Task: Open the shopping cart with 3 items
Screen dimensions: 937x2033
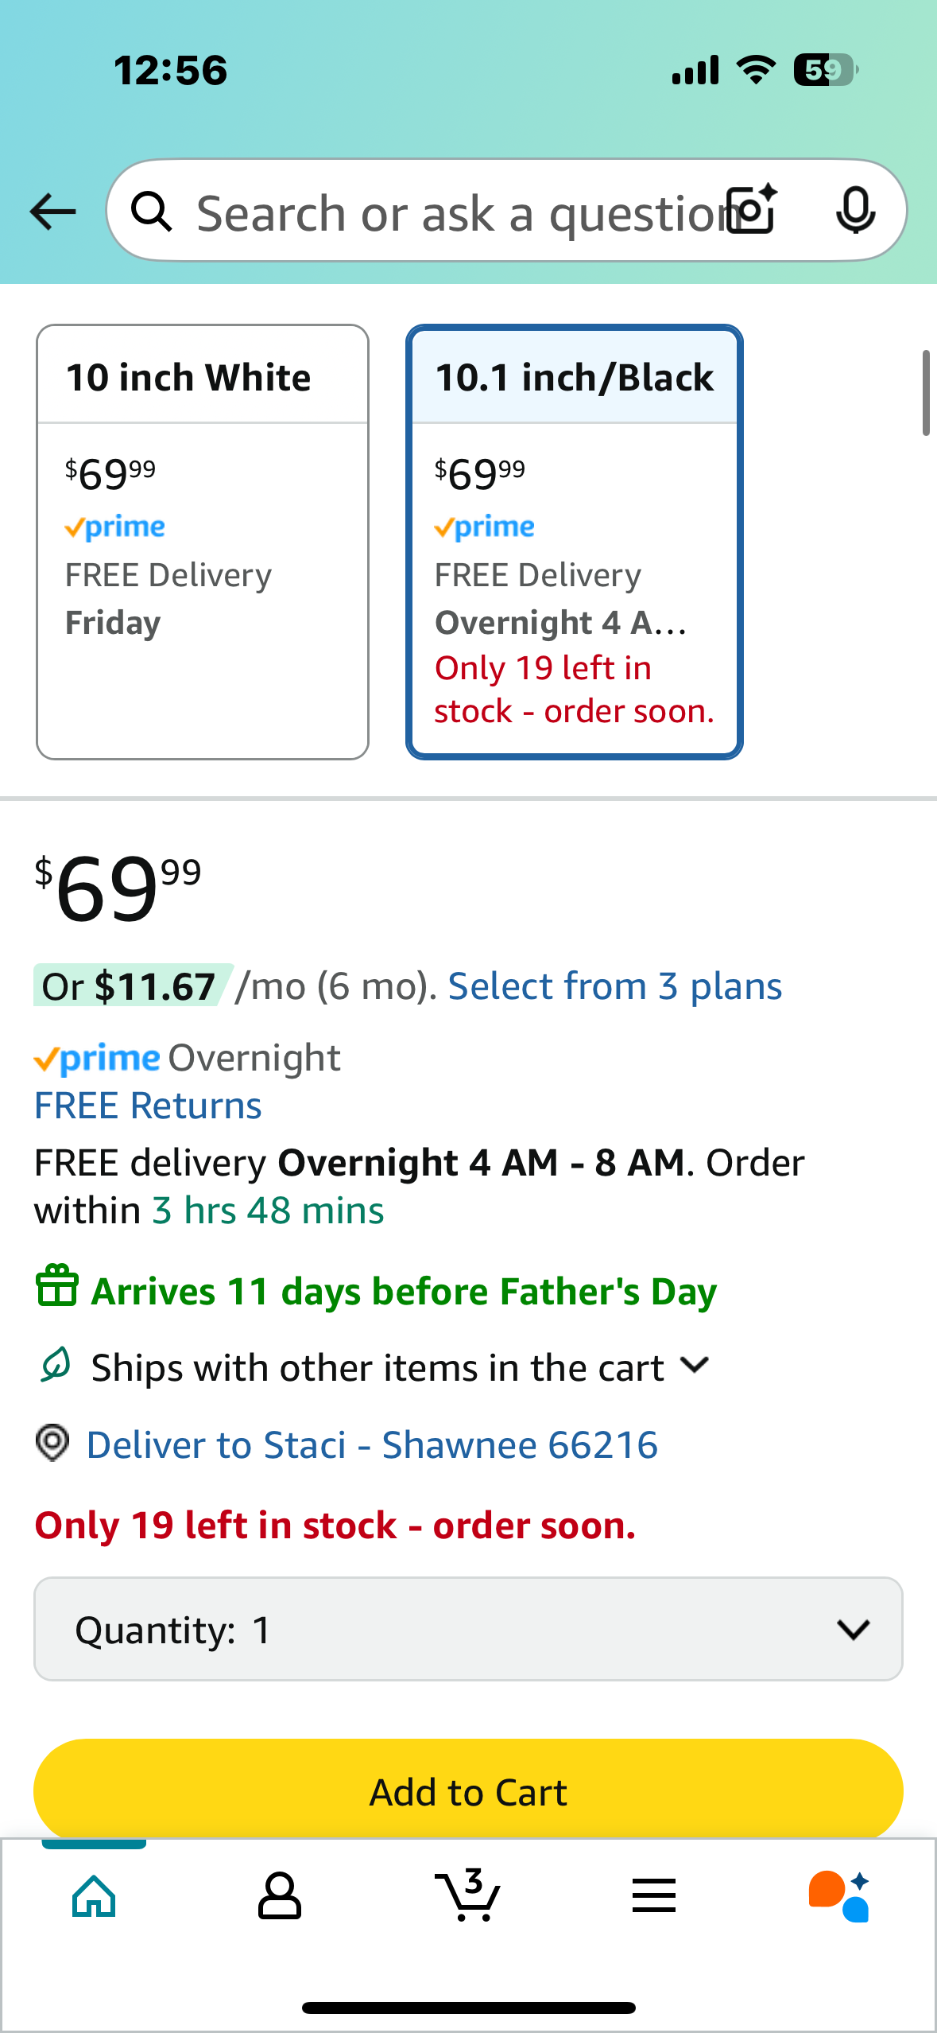Action: [467, 1895]
